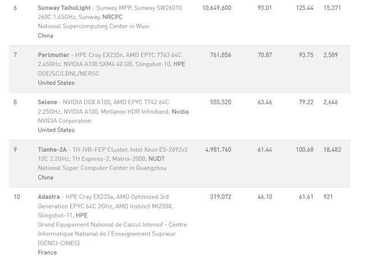Click the 18,482 power value
371x258 pixels.
pyautogui.click(x=332, y=150)
